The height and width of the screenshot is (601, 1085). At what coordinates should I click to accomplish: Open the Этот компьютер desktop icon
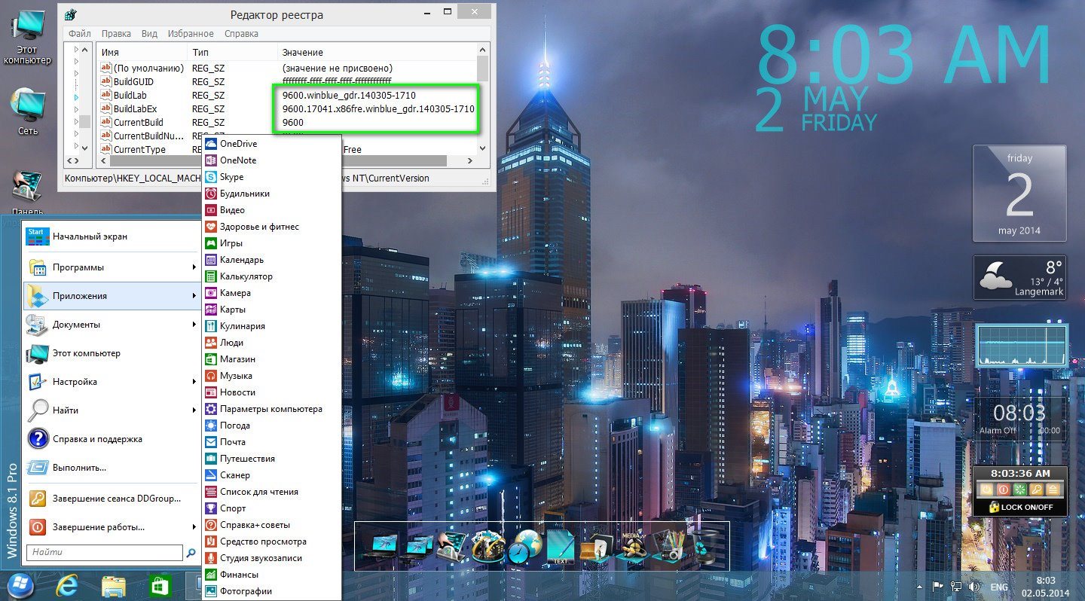point(27,37)
